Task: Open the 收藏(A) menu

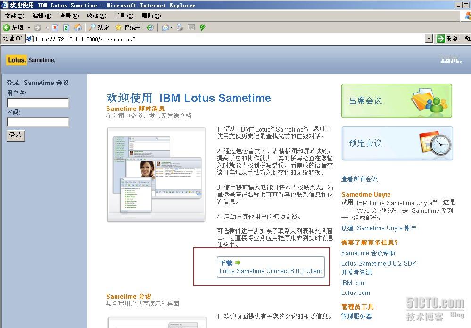Action: click(97, 16)
